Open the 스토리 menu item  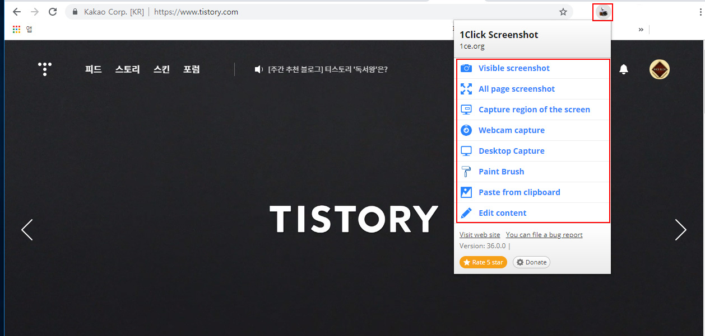127,69
